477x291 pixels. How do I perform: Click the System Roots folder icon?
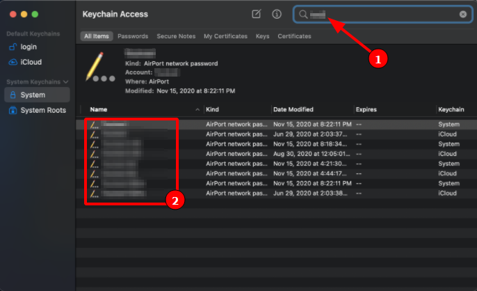[x=13, y=110]
